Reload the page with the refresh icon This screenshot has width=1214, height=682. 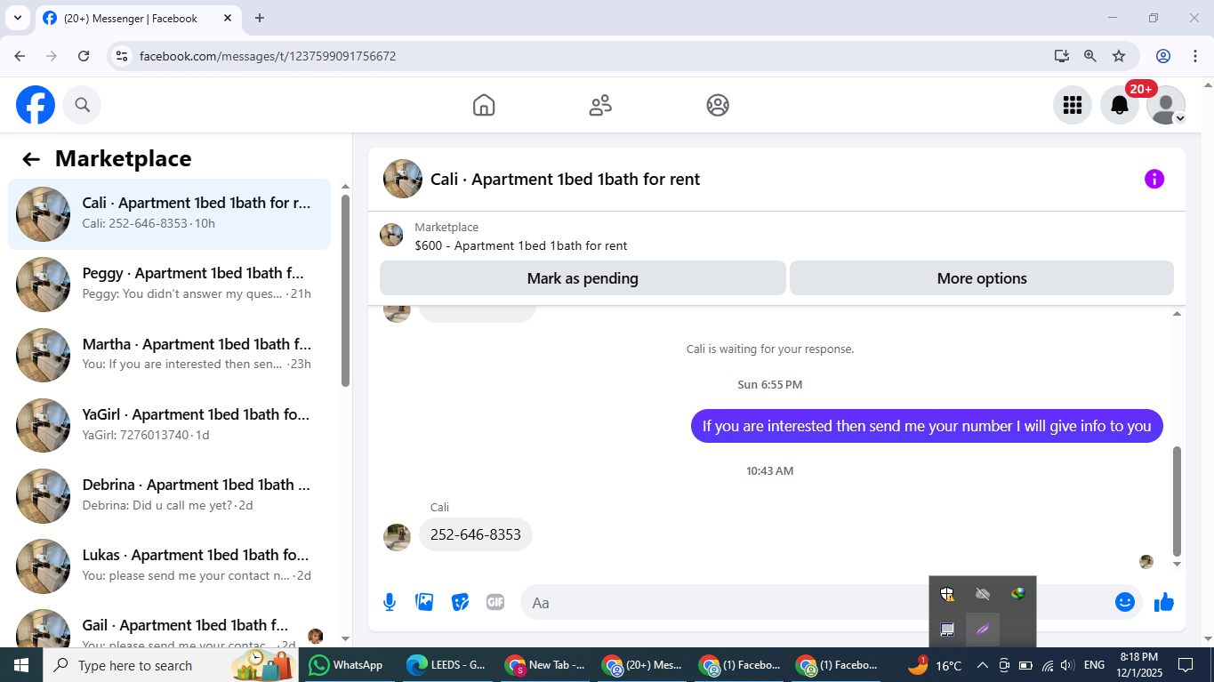pyautogui.click(x=84, y=56)
